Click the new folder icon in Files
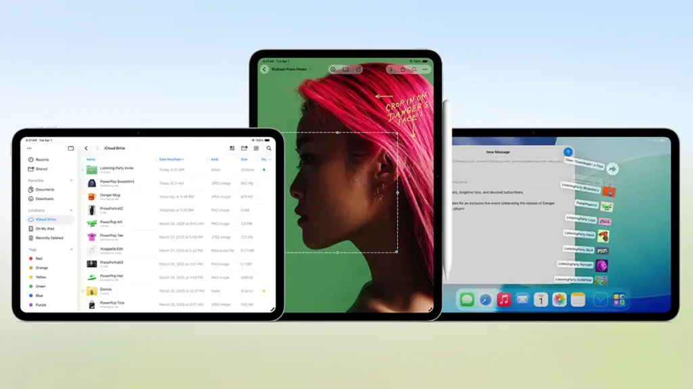Screen dimensions: 693x389 244,148
